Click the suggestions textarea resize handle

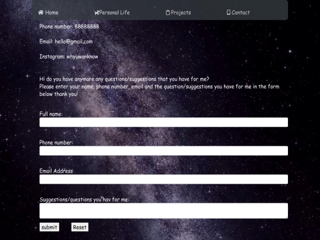coord(287,217)
